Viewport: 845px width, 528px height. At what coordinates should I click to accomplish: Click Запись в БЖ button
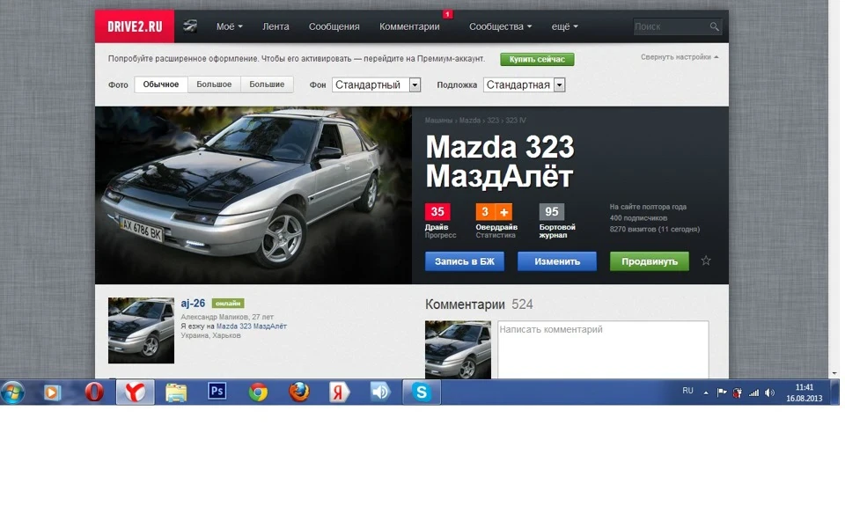point(465,261)
